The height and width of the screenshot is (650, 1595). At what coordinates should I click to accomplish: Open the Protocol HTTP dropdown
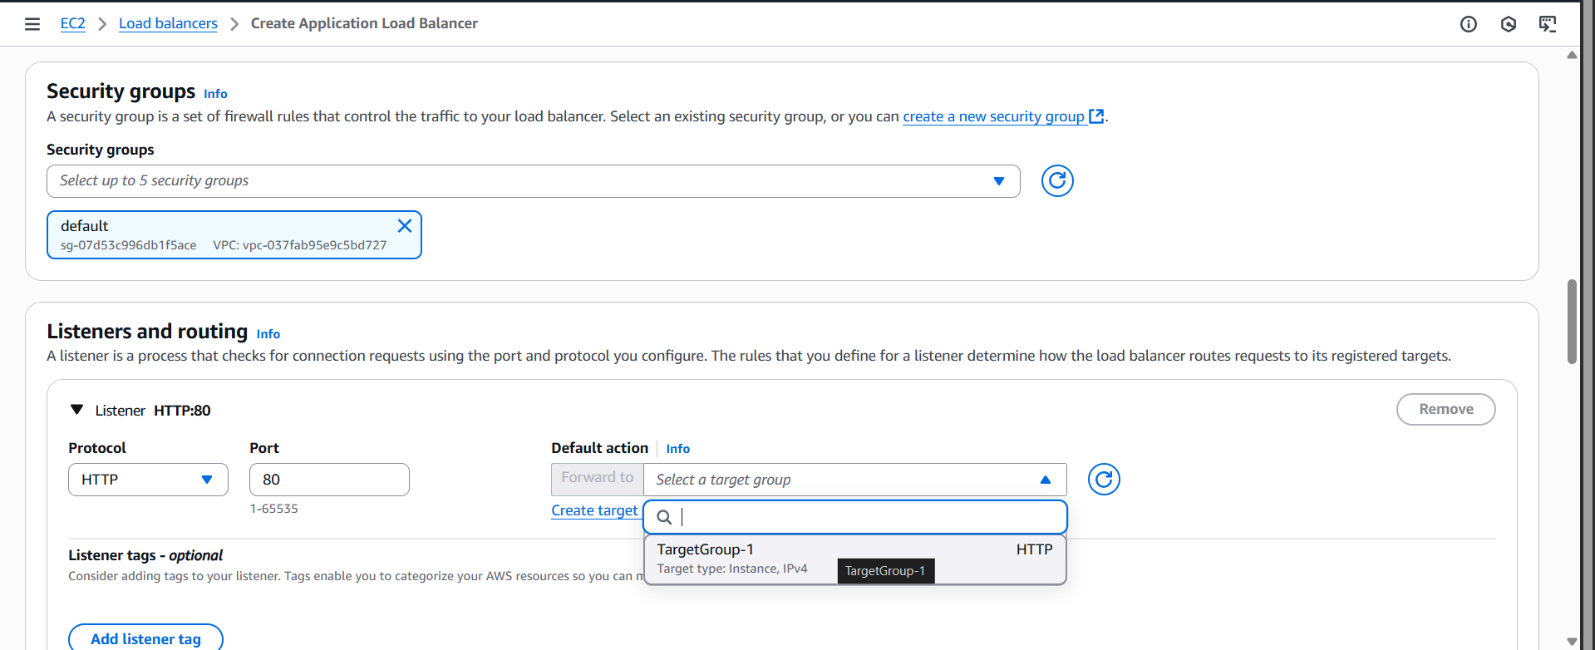[x=148, y=480]
